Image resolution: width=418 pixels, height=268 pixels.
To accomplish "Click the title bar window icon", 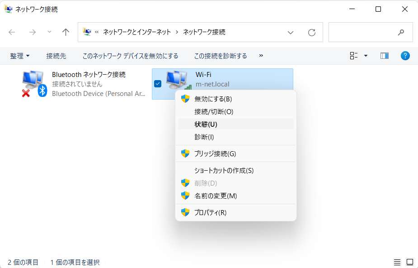I will point(8,9).
